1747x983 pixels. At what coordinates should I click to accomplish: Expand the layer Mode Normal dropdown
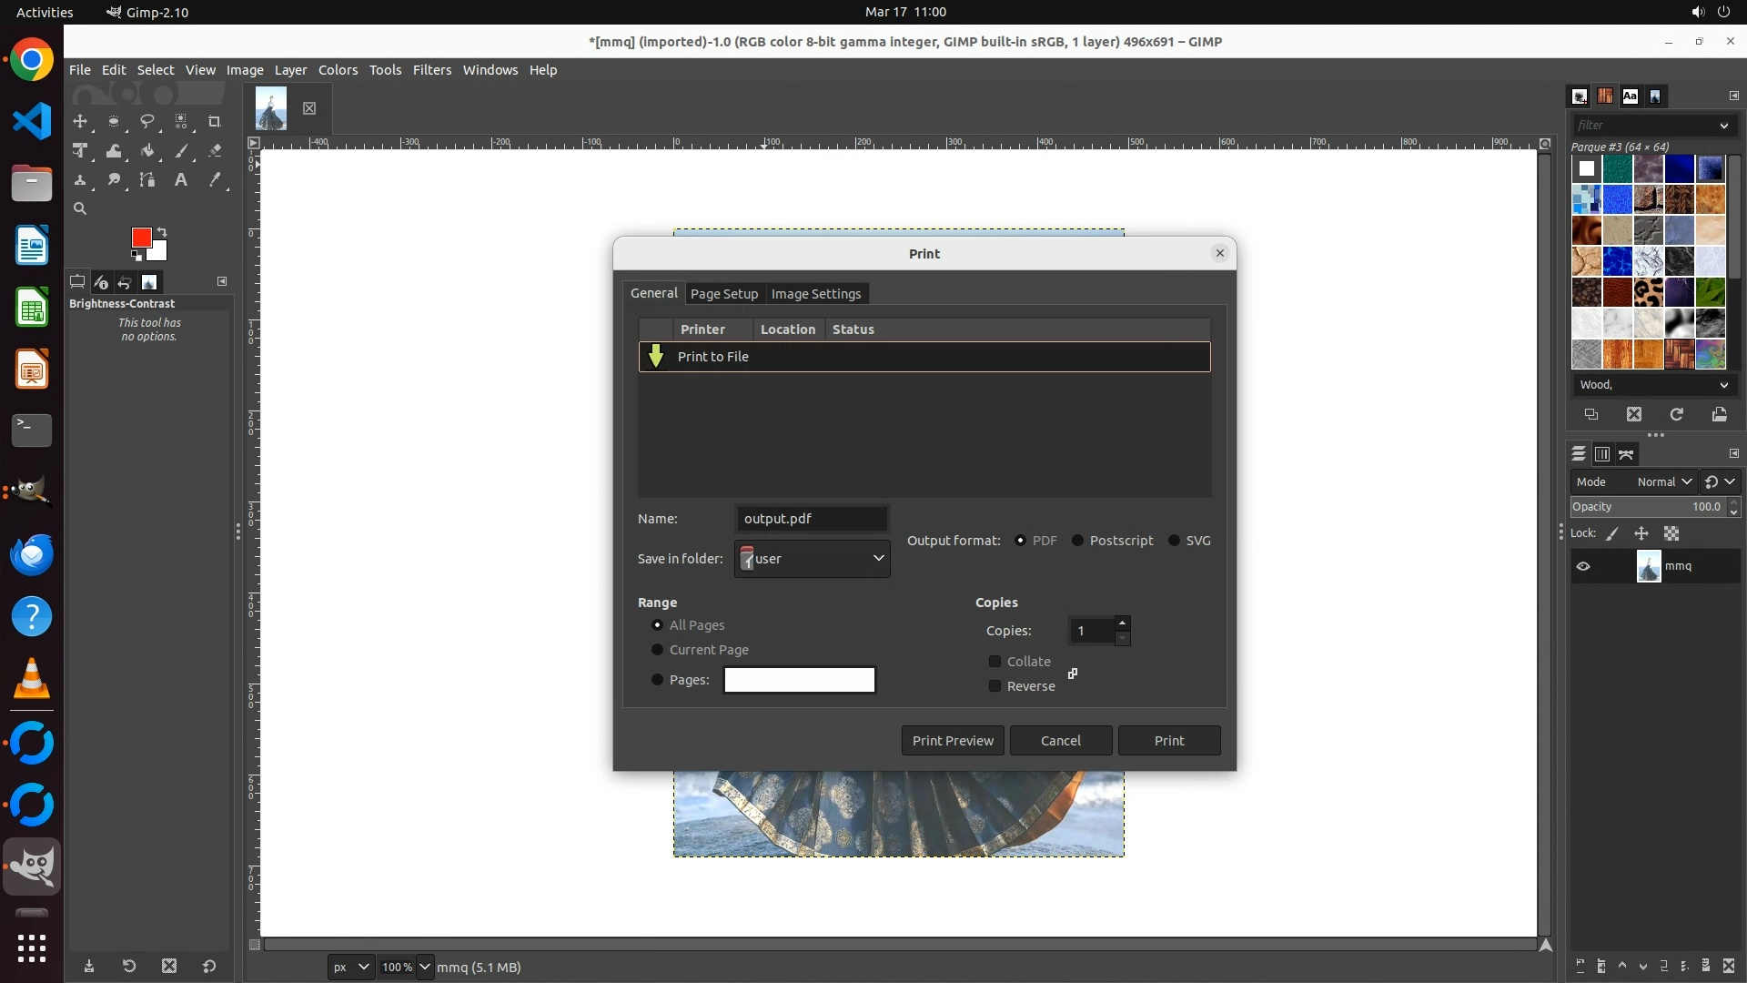pos(1663,481)
